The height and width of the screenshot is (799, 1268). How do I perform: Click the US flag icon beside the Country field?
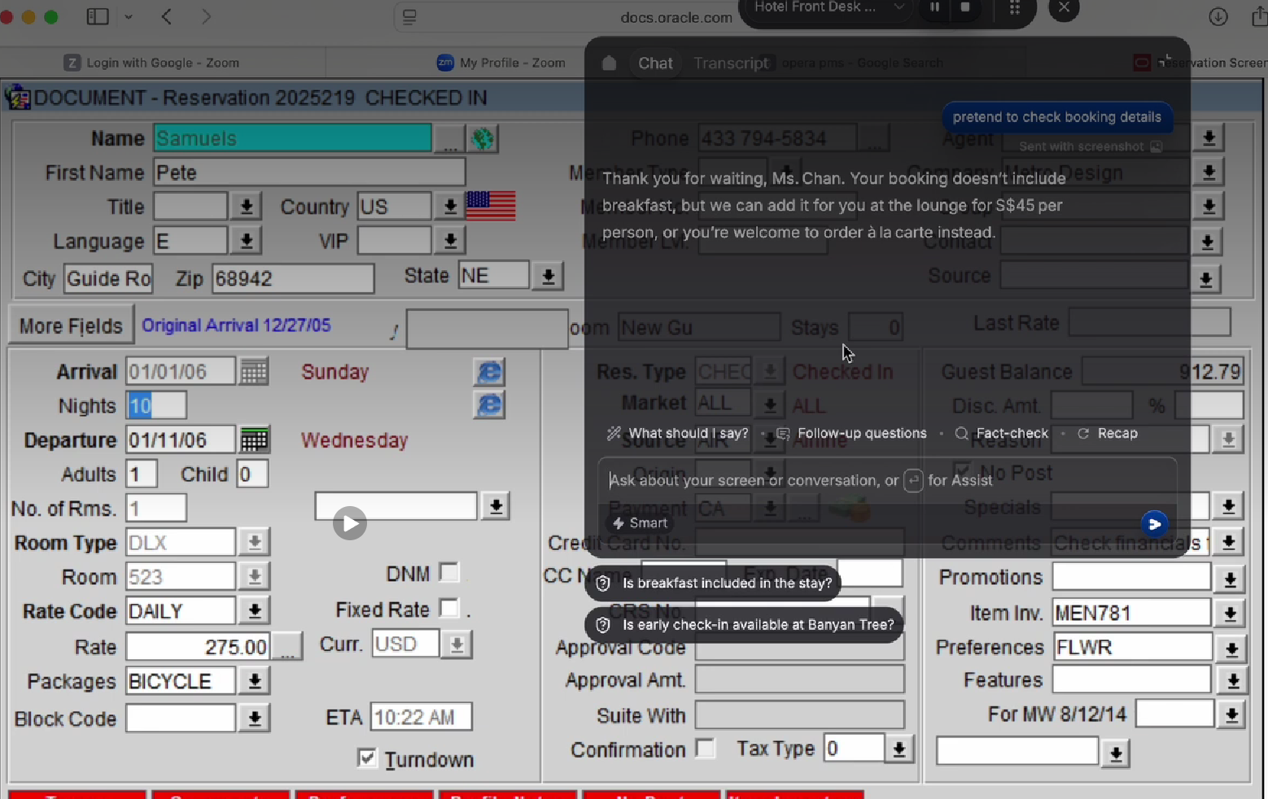tap(490, 206)
